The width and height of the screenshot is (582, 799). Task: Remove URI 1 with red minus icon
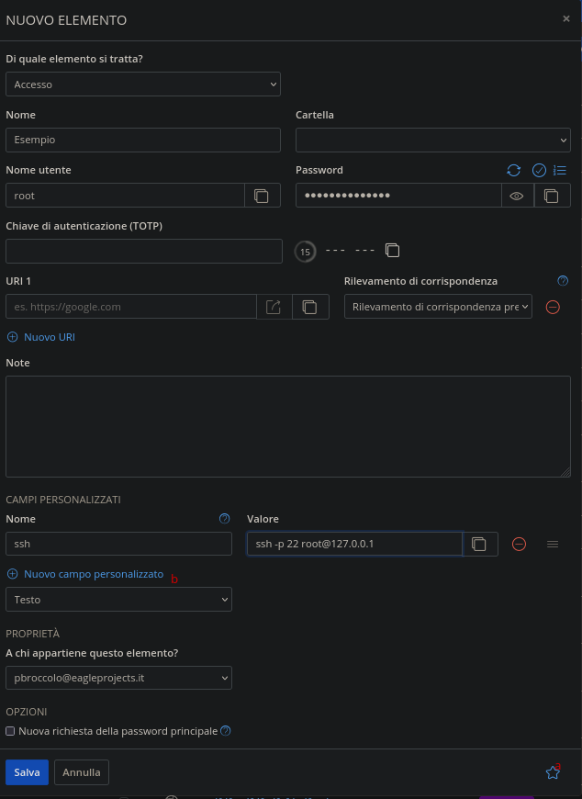click(x=553, y=307)
